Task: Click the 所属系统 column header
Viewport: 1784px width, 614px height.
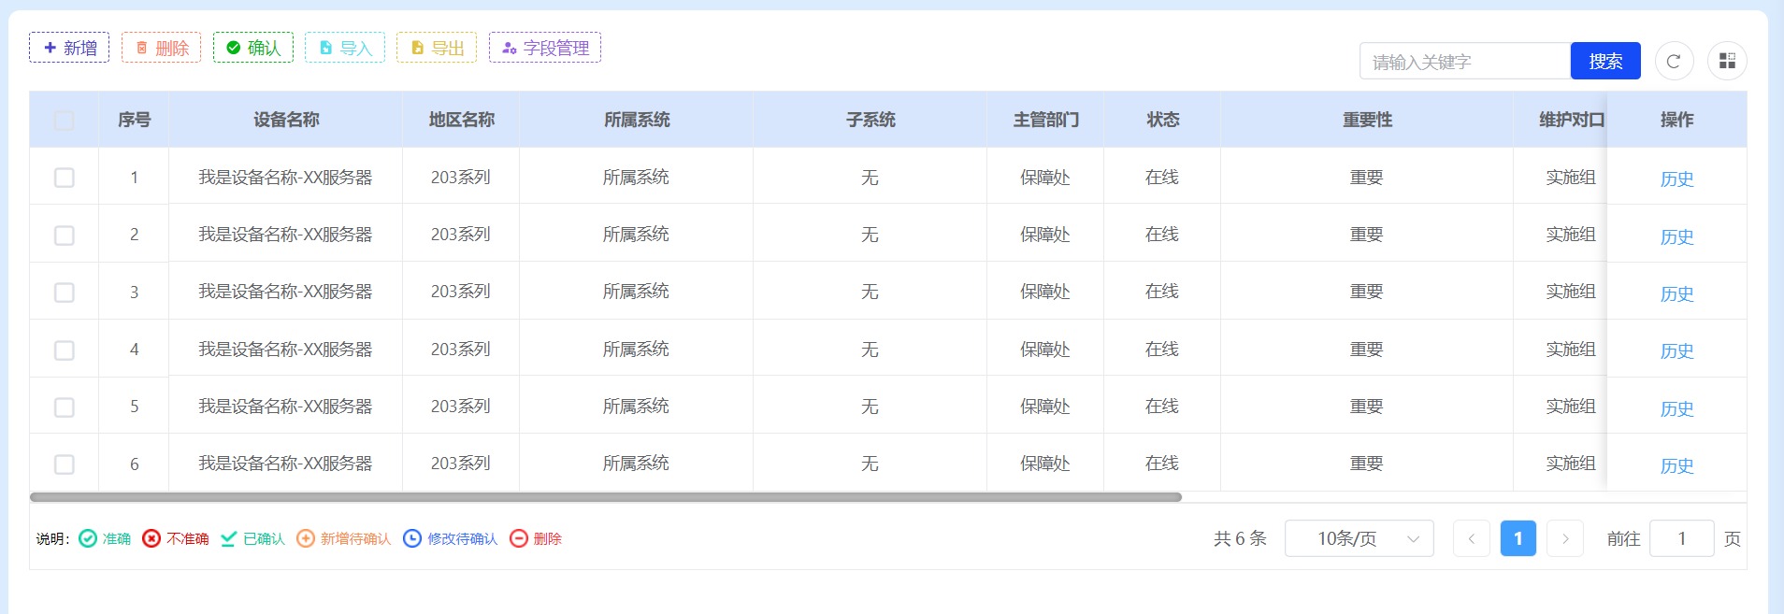Action: click(x=637, y=120)
